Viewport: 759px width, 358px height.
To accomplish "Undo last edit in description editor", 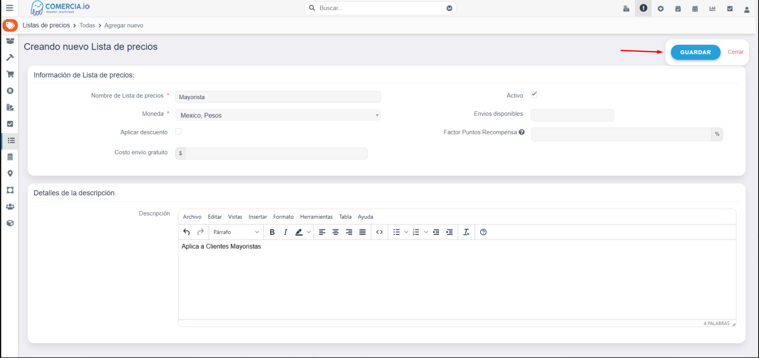I will pos(187,232).
